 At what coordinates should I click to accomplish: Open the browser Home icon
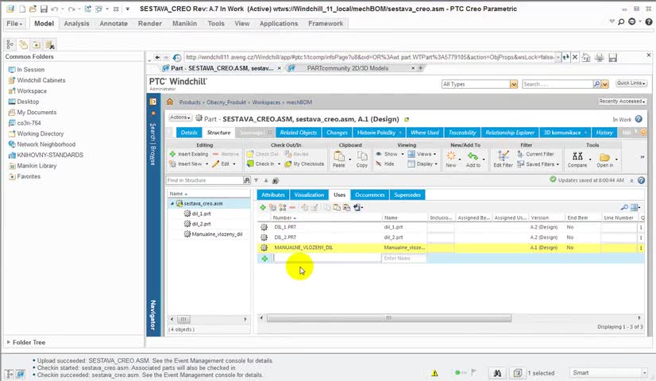(586, 57)
